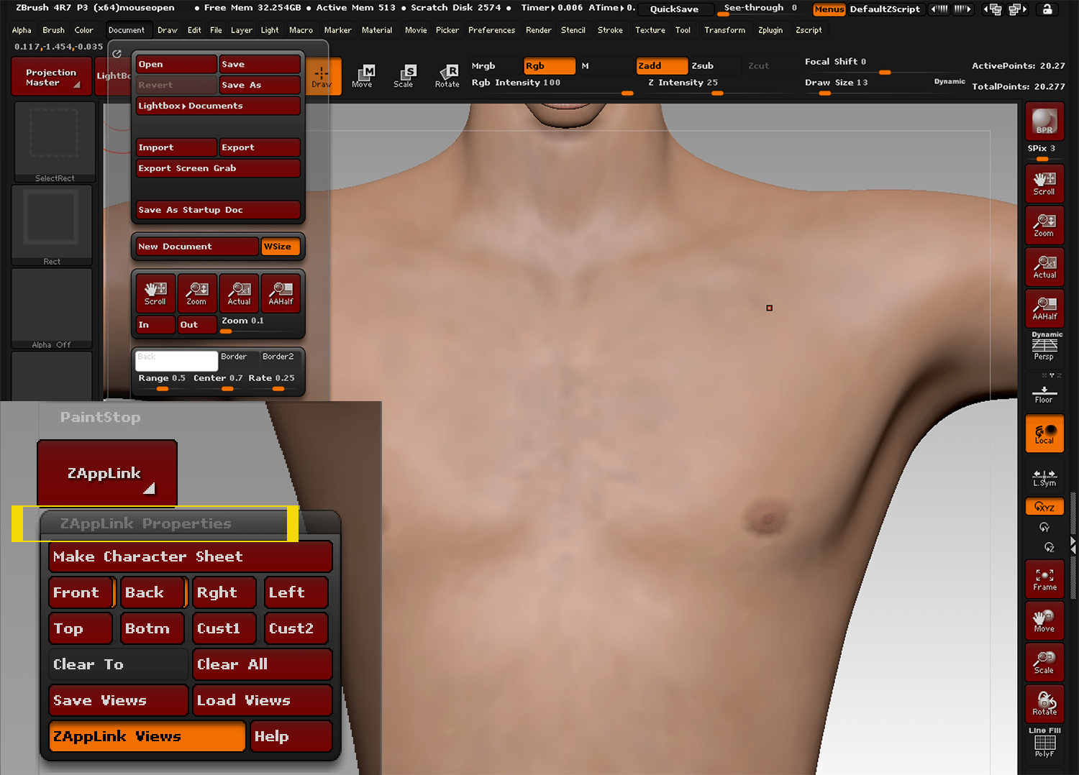
Task: Open the Preferences menu
Action: coord(491,30)
